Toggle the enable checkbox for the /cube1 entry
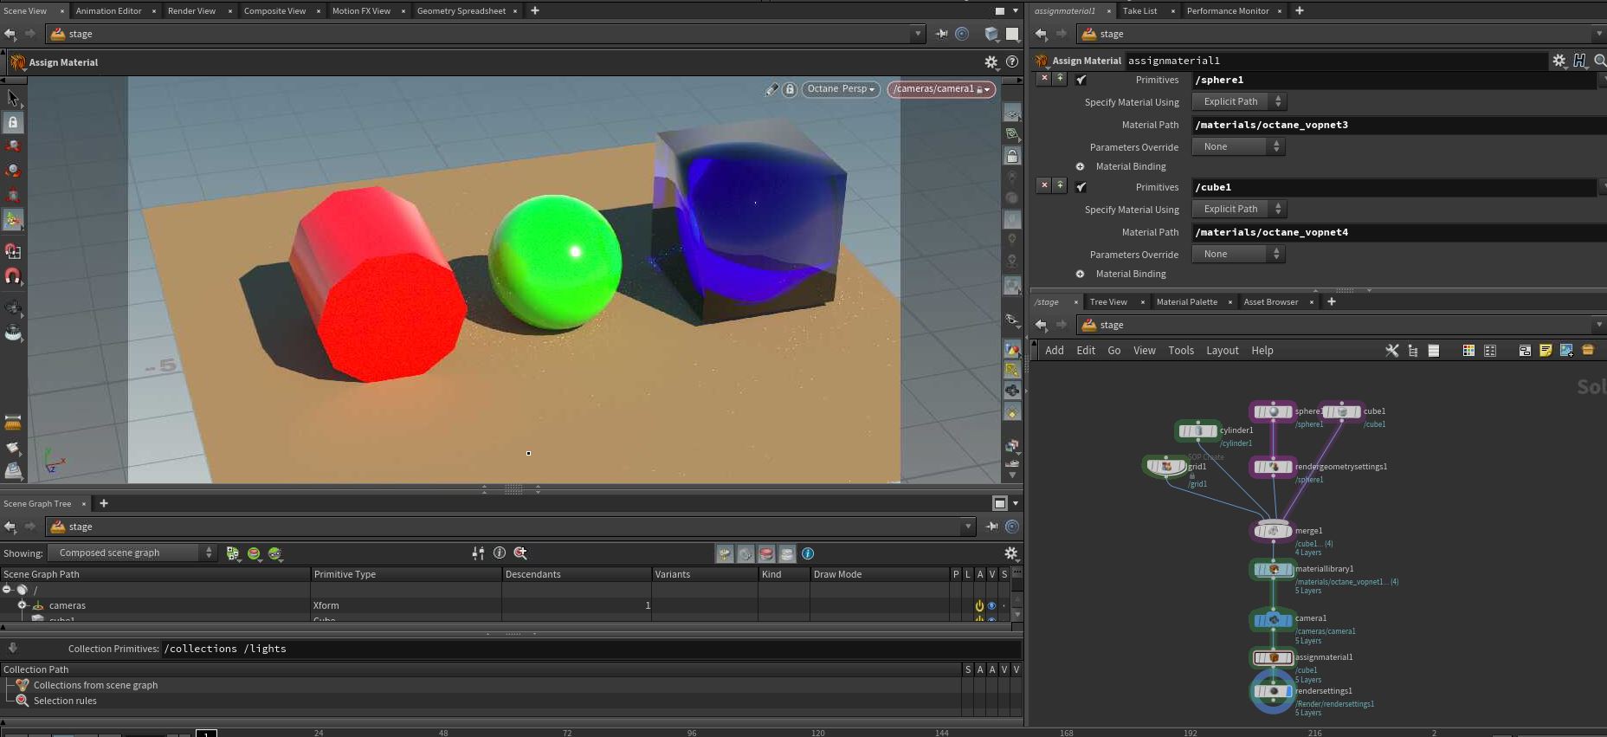Viewport: 1607px width, 737px height. coord(1081,187)
